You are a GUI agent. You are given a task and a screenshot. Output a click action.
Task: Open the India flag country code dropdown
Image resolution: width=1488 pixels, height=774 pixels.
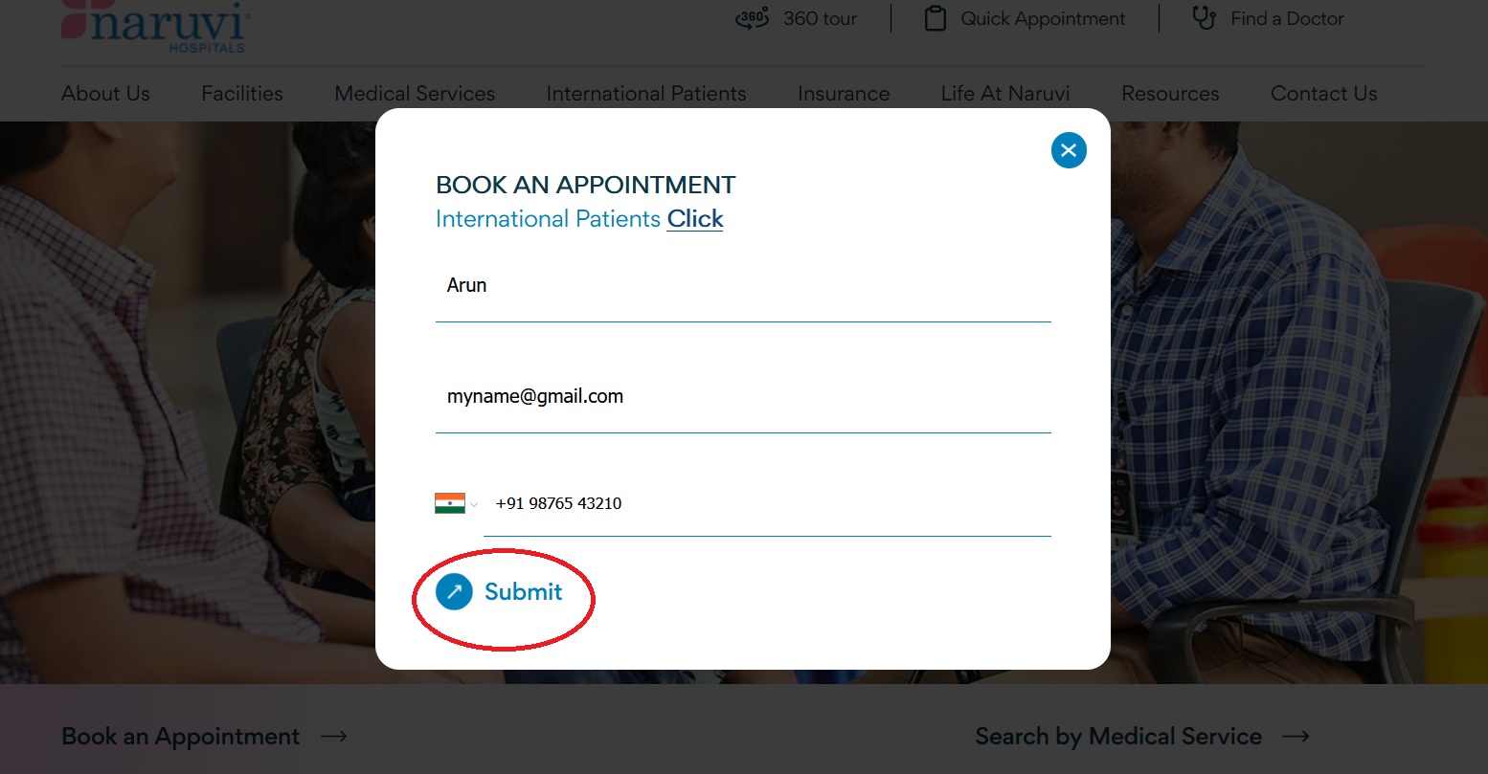(x=456, y=503)
